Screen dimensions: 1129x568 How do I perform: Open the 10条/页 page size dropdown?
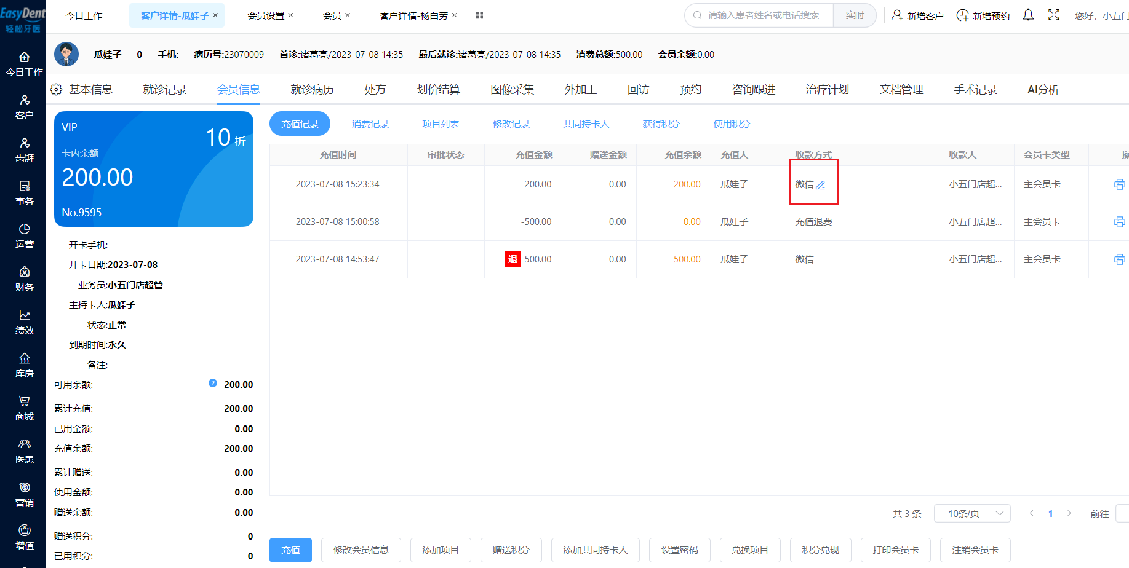click(972, 513)
